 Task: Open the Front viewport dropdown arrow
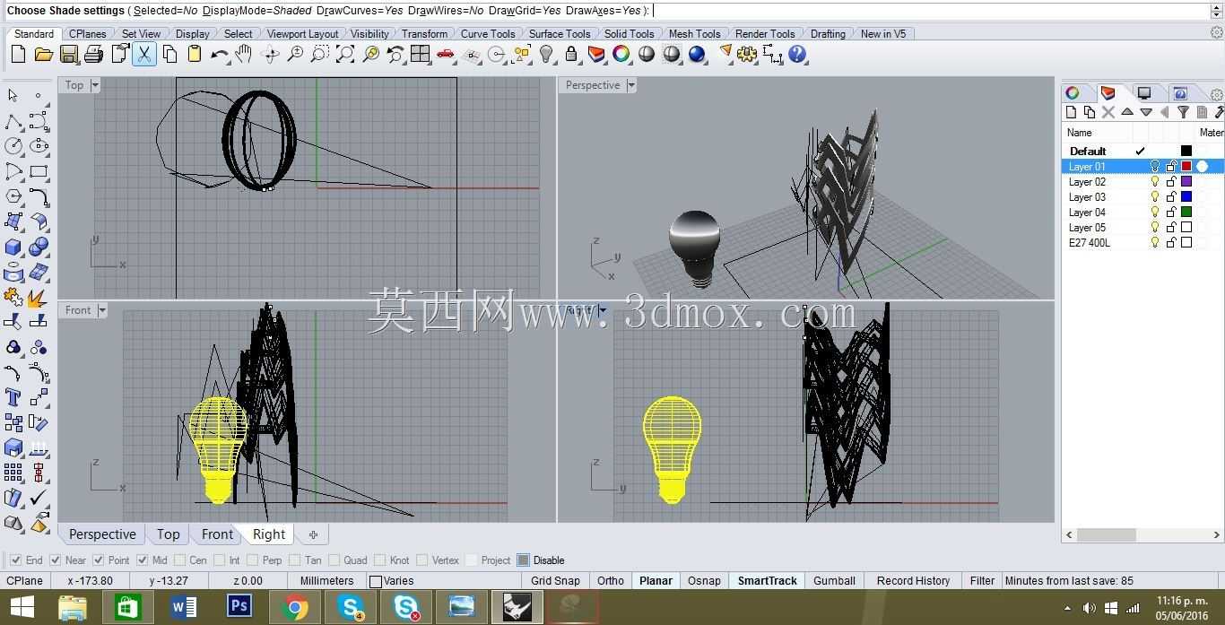click(x=102, y=310)
